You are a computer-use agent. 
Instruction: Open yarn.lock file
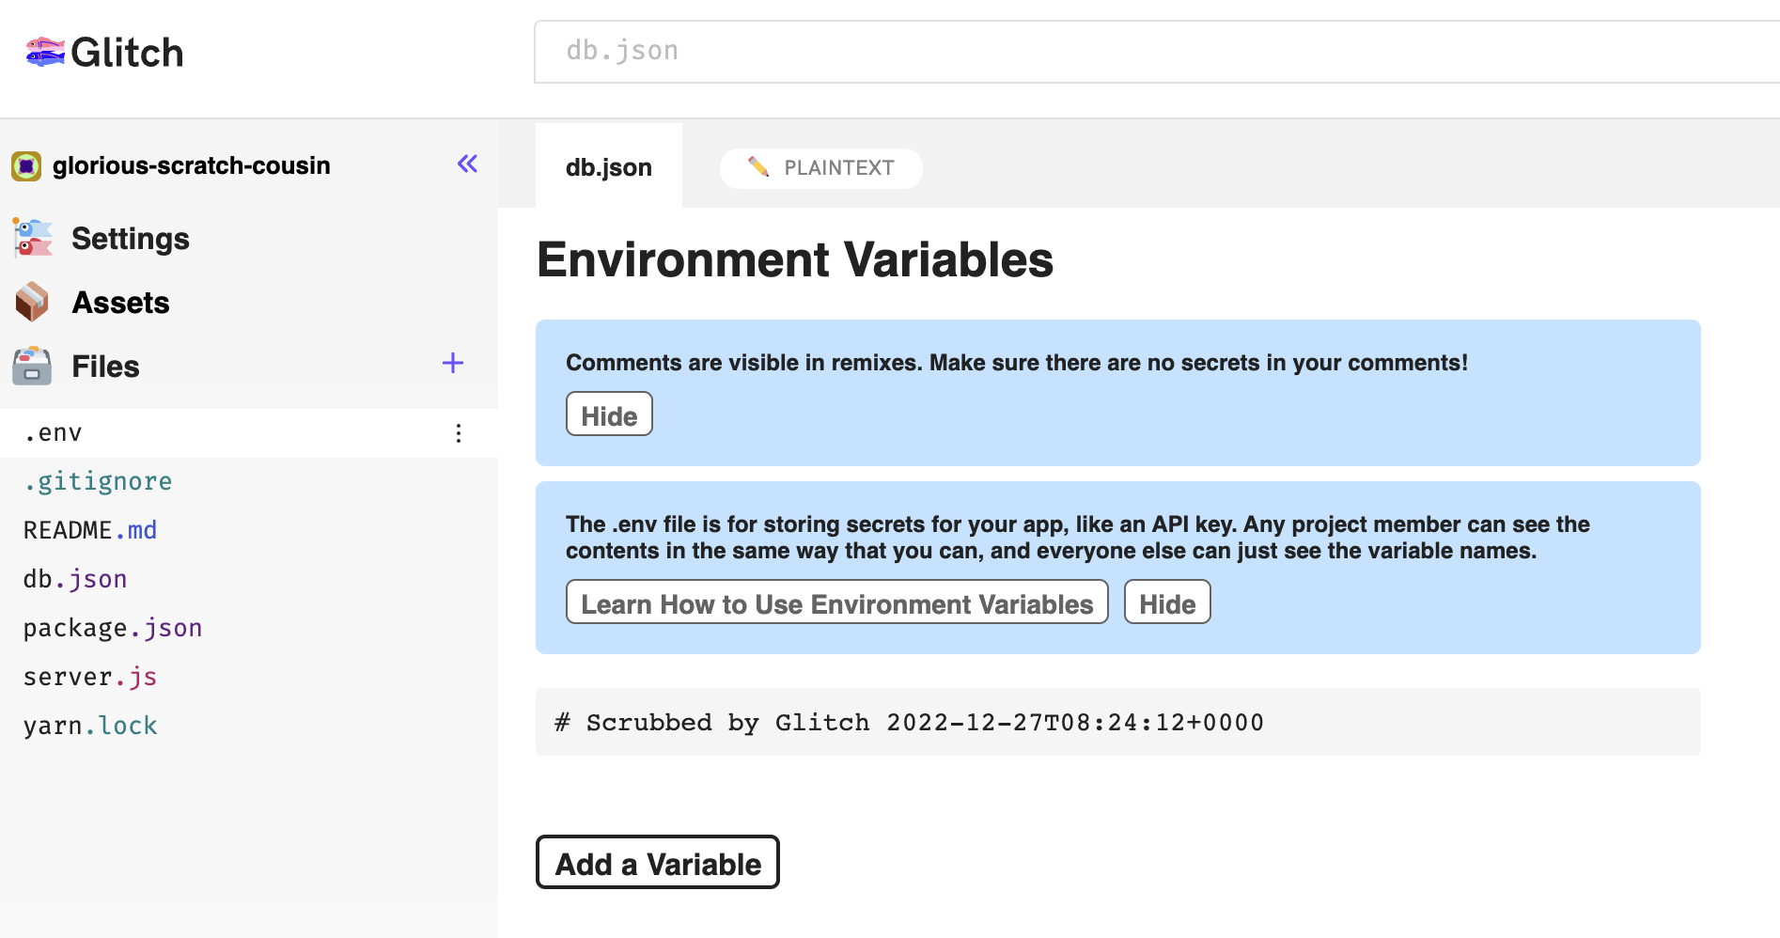90,727
